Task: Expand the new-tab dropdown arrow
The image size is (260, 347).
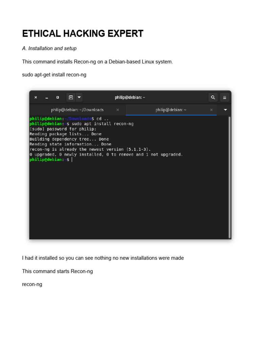Action: click(79, 97)
